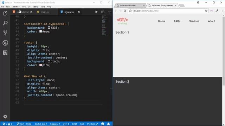This screenshot has width=225, height=126.
Task: Reload the page in browser
Action: pos(125,11)
